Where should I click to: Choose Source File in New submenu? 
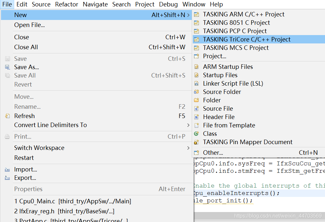(x=259, y=109)
